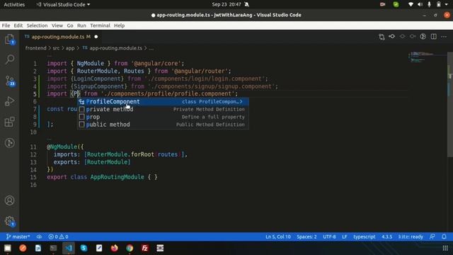Open the Help menu
453x255 pixels.
pos(119,25)
